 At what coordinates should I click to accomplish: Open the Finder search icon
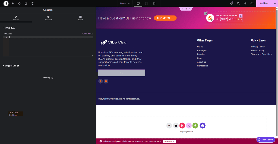click(x=238, y=3)
